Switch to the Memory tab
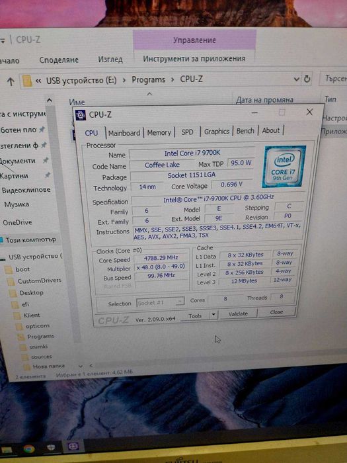The height and width of the screenshot is (463, 347). pyautogui.click(x=159, y=132)
